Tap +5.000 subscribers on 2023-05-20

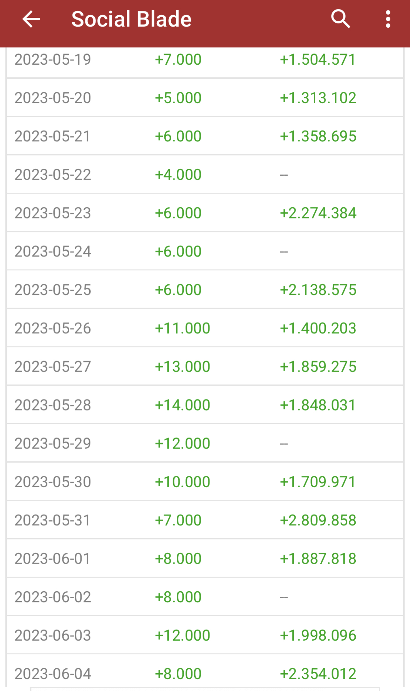(x=178, y=98)
